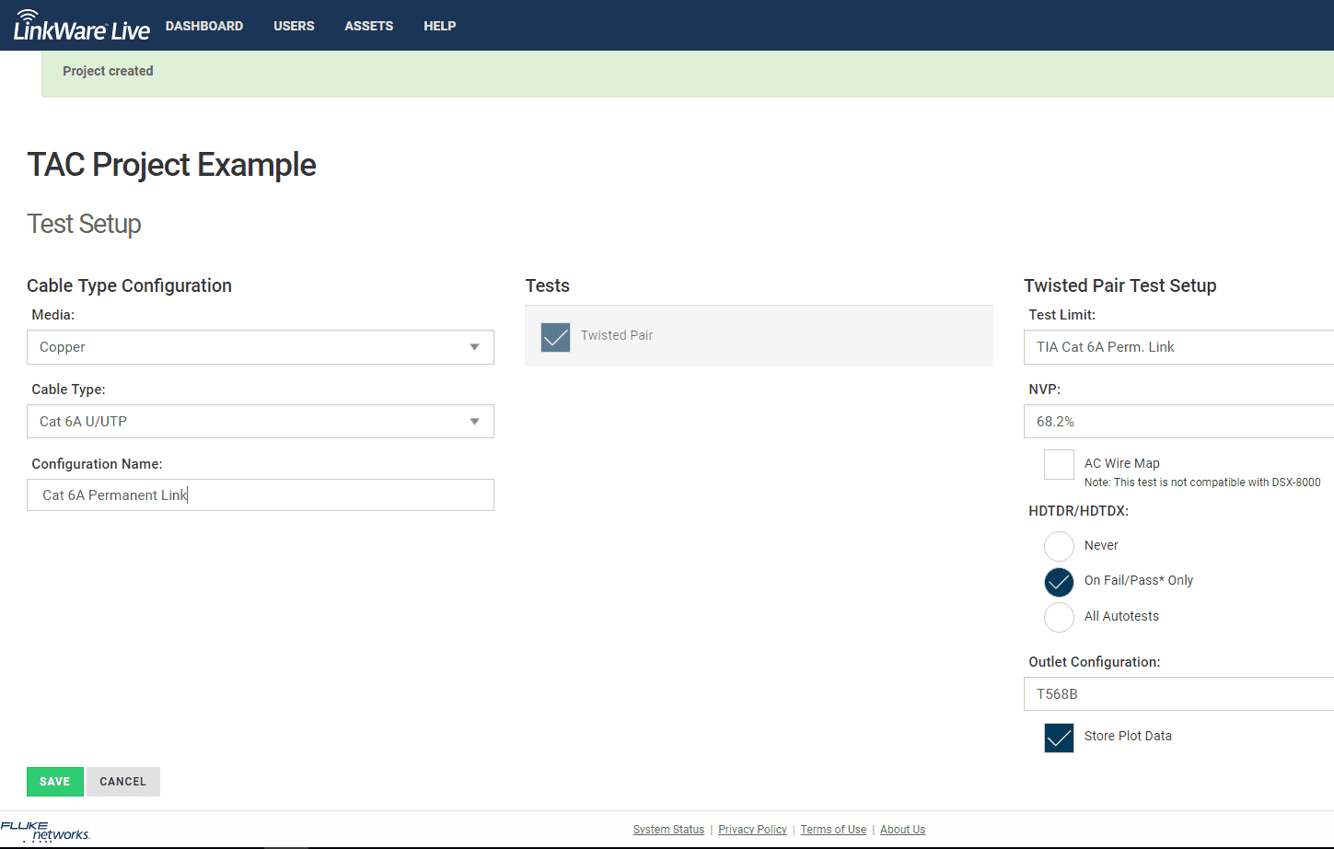
Task: Open the System Status link
Action: (x=668, y=829)
